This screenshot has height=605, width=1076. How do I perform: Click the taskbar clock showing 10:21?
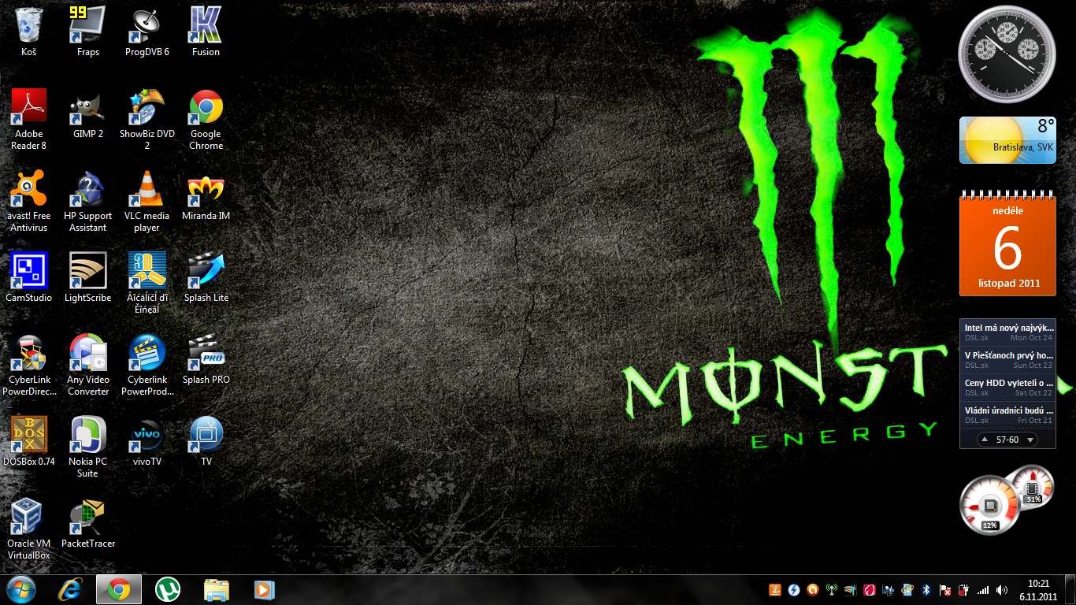click(1039, 589)
